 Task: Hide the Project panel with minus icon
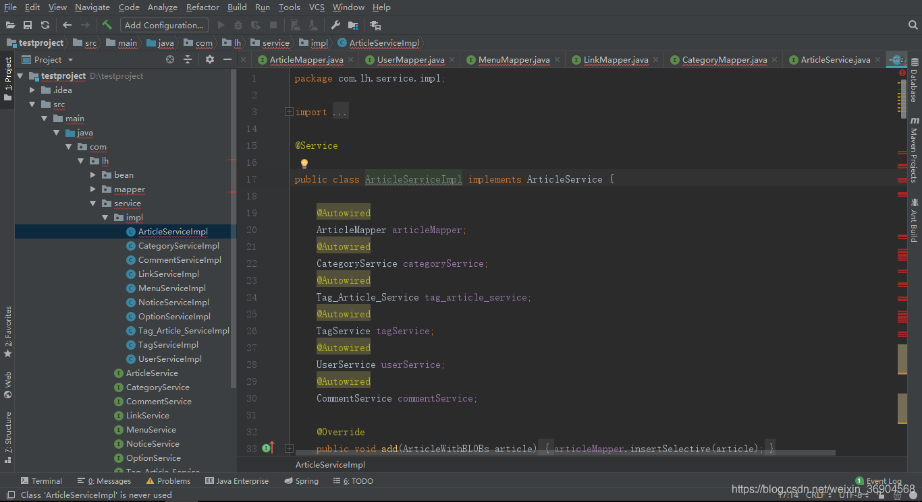click(x=227, y=59)
